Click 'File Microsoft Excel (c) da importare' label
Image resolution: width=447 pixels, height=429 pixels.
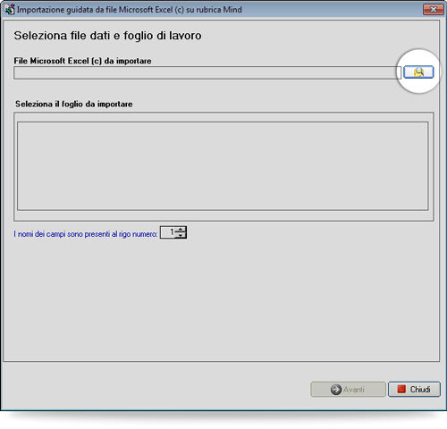tap(82, 61)
